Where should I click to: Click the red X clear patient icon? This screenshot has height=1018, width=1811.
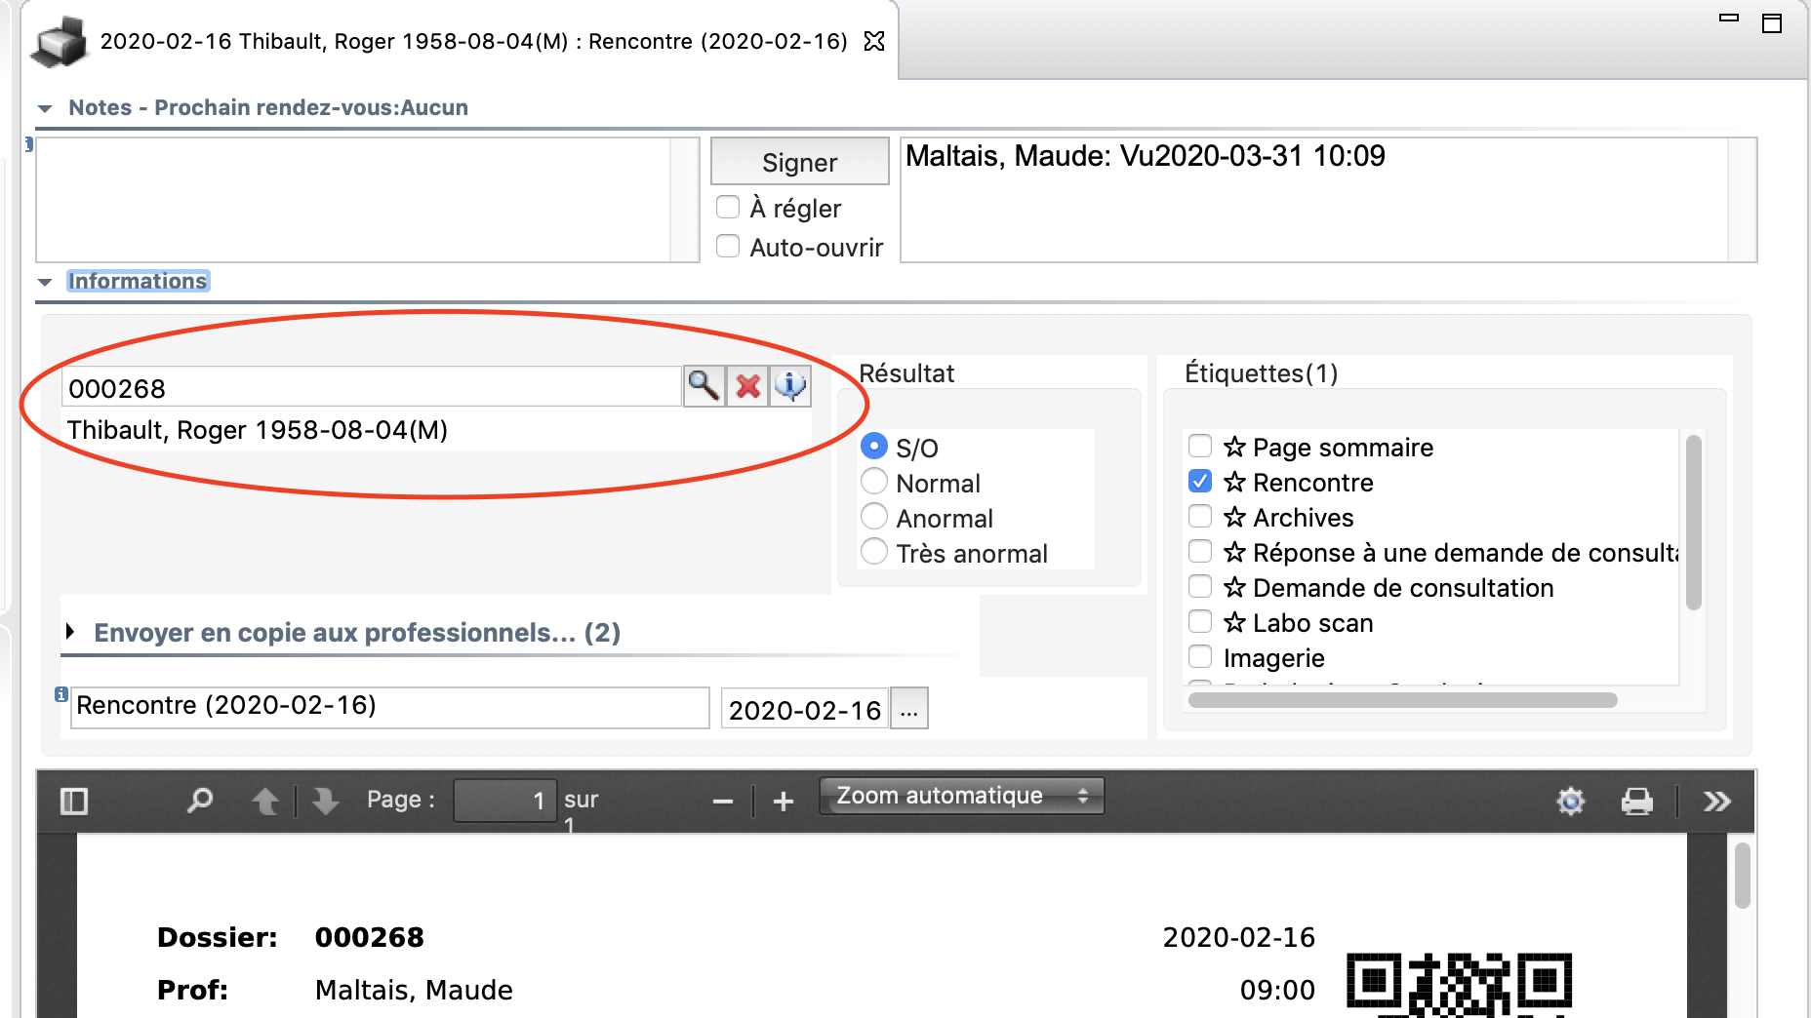click(747, 387)
